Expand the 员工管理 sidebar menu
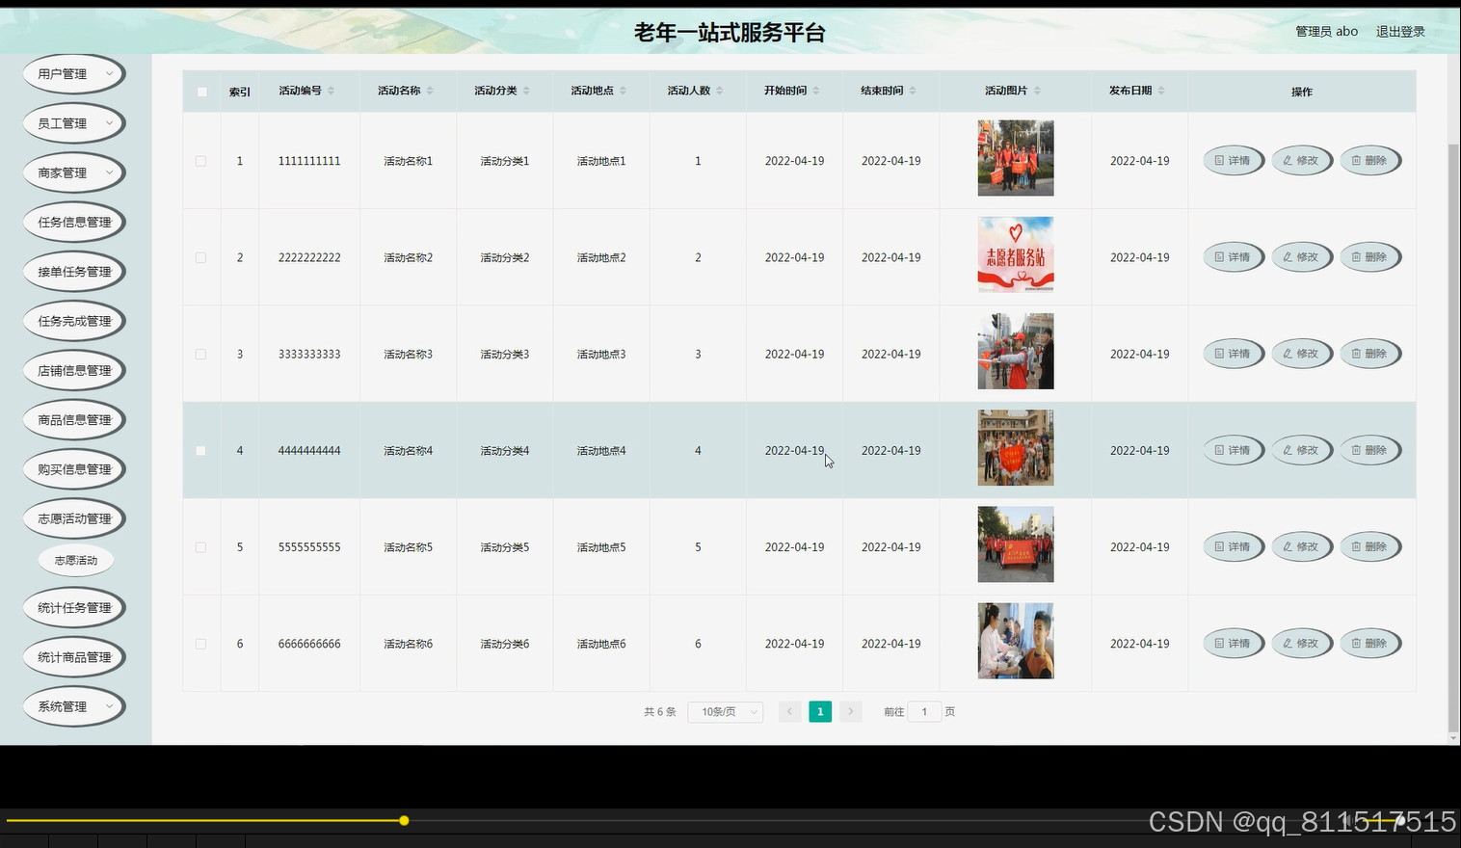This screenshot has width=1461, height=848. [x=74, y=123]
